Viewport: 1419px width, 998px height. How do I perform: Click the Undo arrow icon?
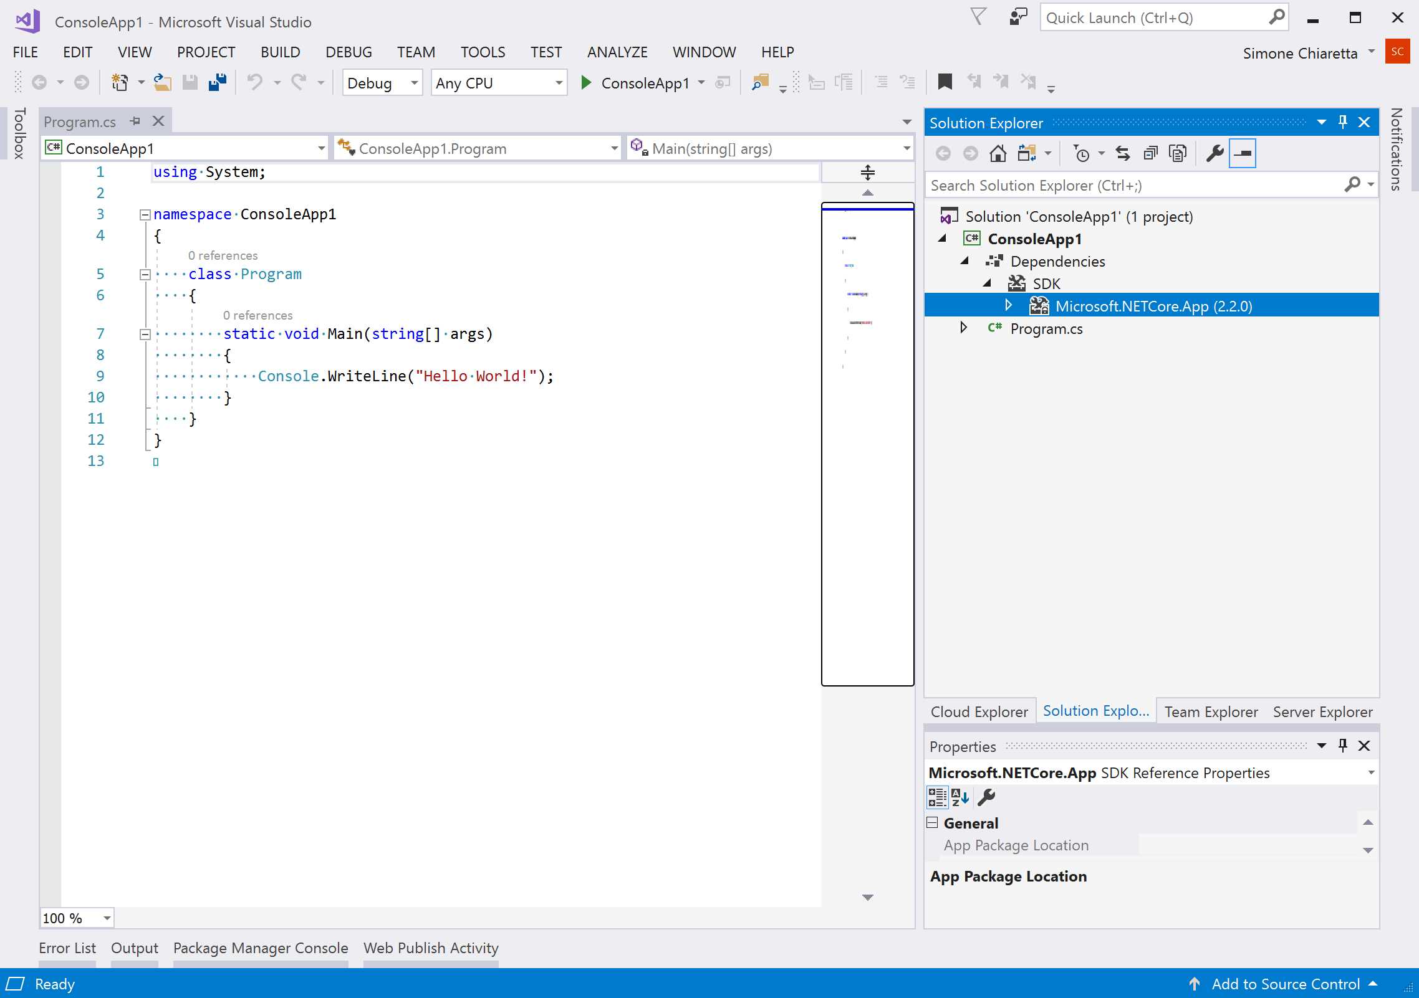(x=255, y=82)
